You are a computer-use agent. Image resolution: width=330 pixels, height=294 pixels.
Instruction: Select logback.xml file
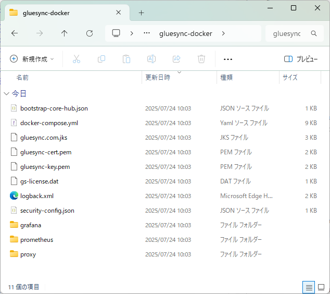pyautogui.click(x=37, y=196)
